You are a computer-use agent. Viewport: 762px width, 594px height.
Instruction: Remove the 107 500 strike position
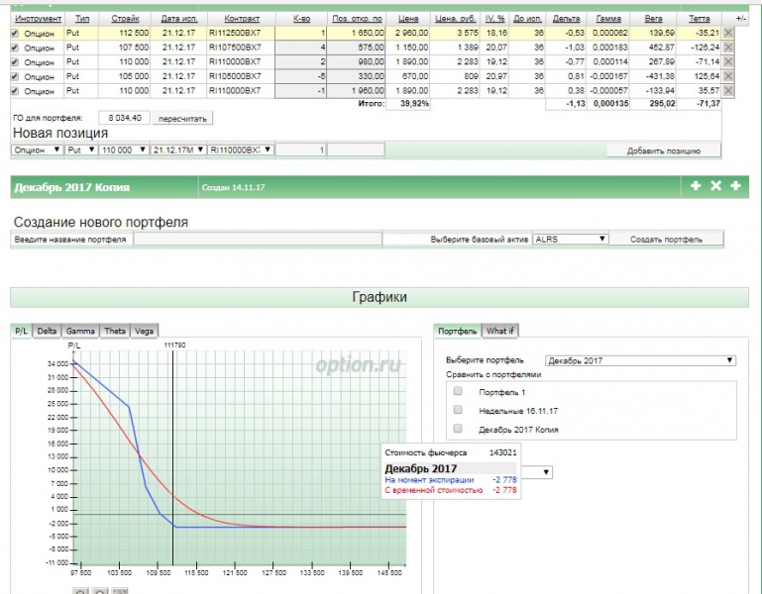728,48
